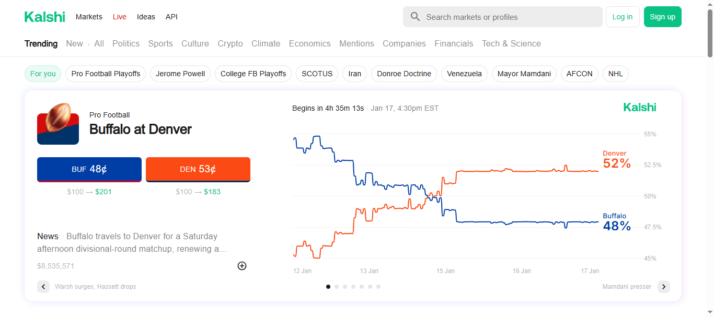
Task: Click the Kalshi logo in header
Action: pos(45,17)
